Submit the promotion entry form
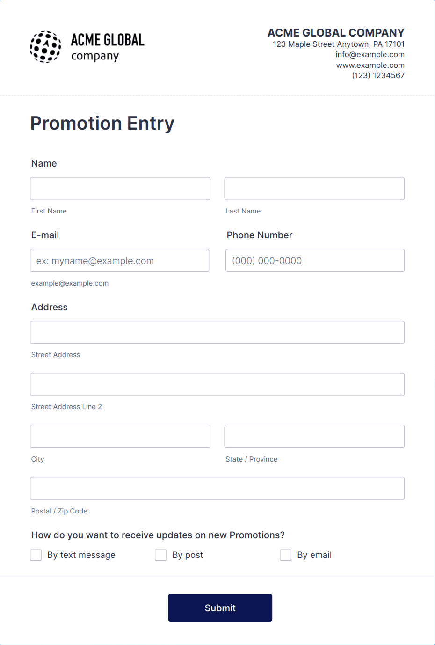Image resolution: width=435 pixels, height=645 pixels. click(220, 608)
